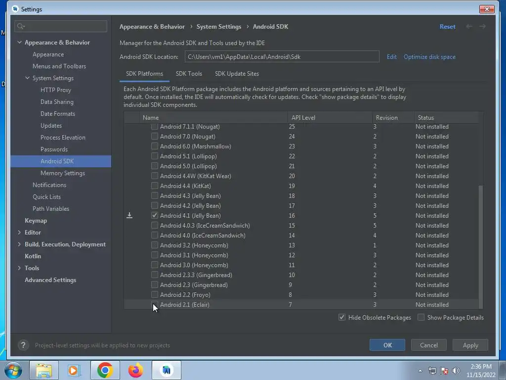Screen dimensions: 506x380
Task: Click the taskbar clock and date
Action: pos(481,371)
